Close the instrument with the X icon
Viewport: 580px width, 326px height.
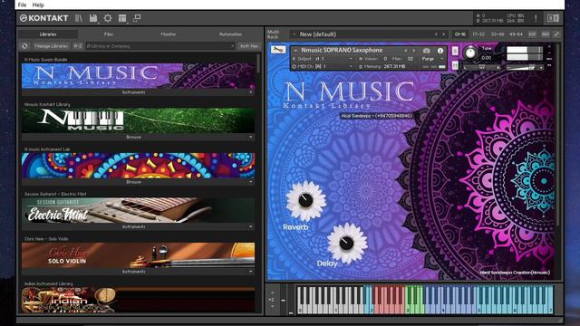tap(549, 46)
